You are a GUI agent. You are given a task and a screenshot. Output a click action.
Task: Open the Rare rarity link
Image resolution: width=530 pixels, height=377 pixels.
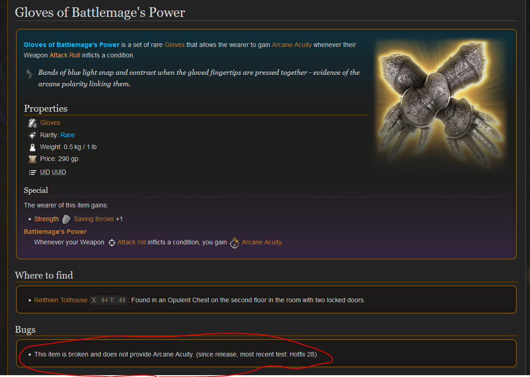67,135
